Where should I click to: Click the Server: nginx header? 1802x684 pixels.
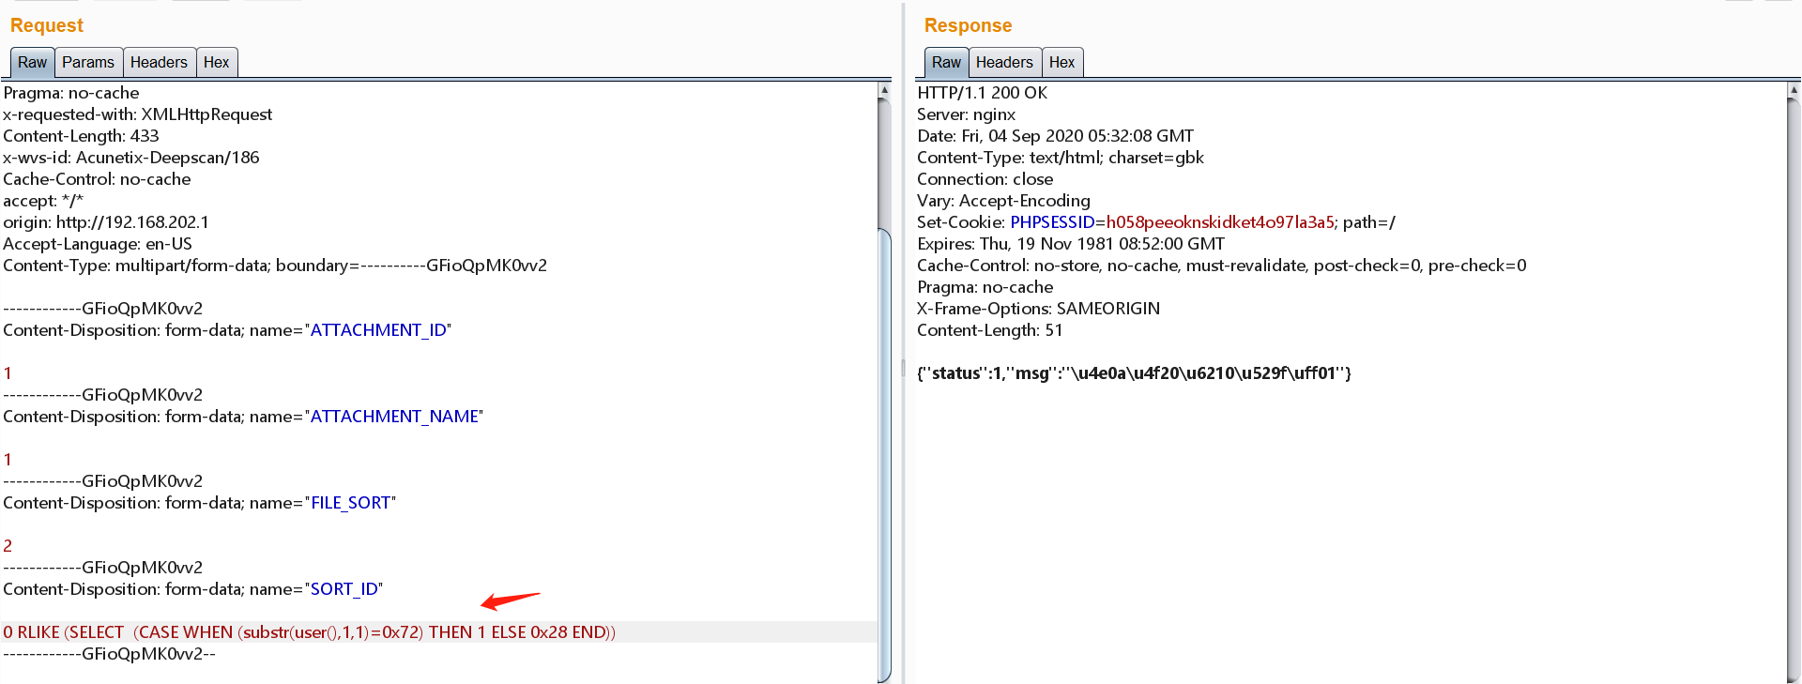[x=966, y=114]
